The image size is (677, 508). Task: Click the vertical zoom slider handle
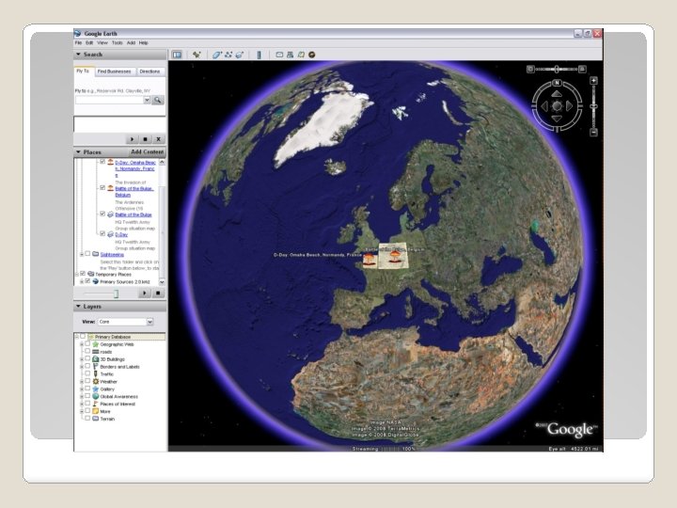pyautogui.click(x=594, y=106)
